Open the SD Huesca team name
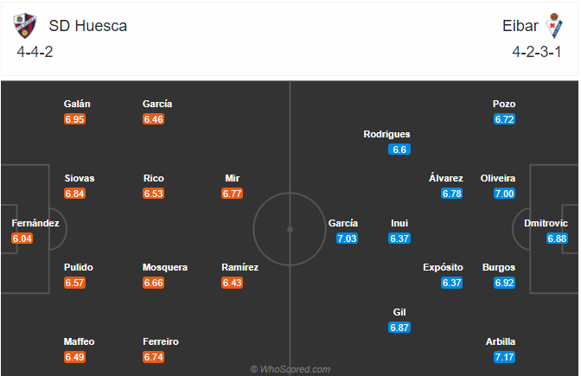581x376 pixels. 88,26
